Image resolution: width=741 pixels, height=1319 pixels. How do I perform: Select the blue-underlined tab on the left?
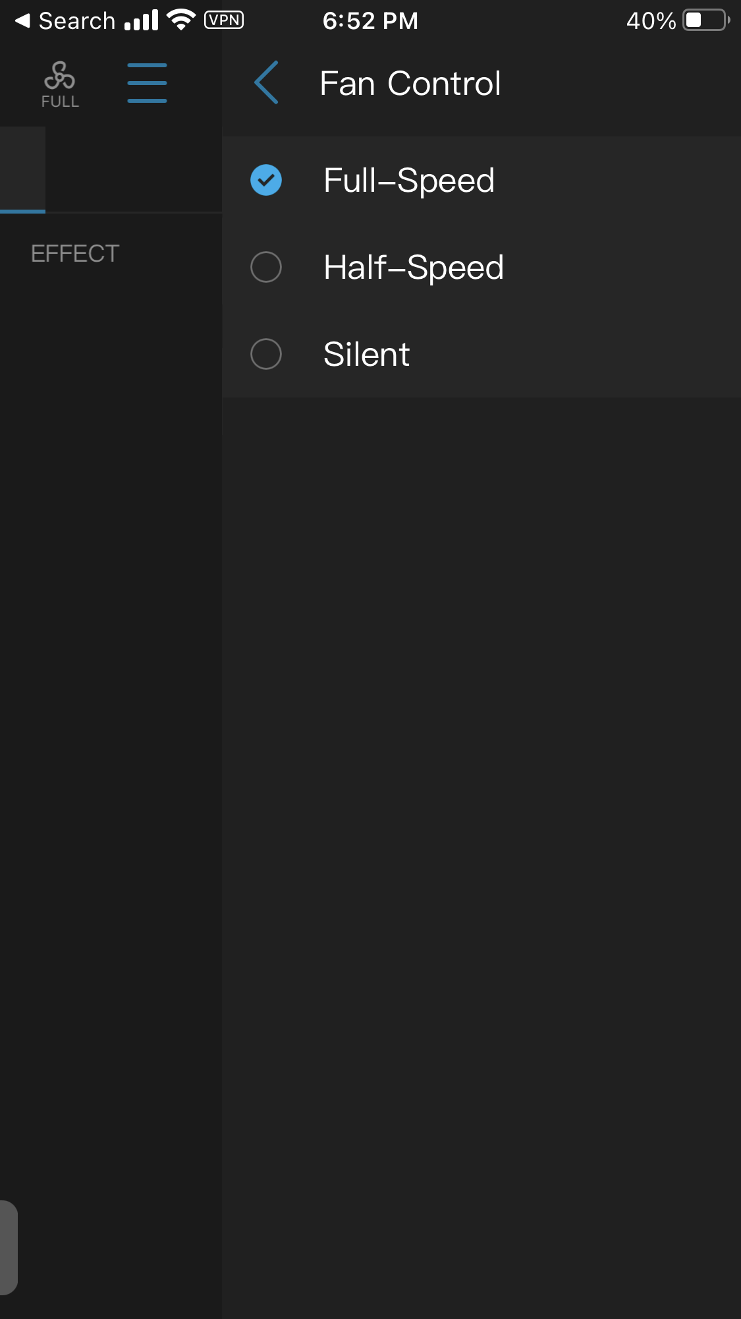point(22,169)
